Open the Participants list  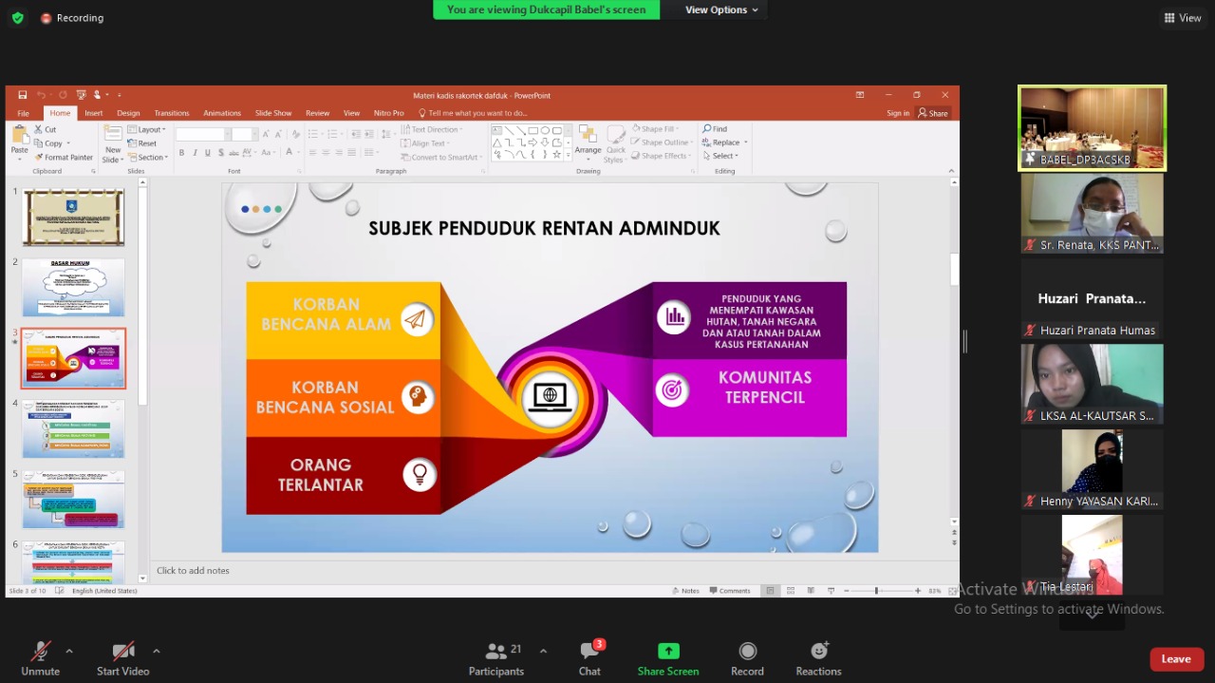496,652
